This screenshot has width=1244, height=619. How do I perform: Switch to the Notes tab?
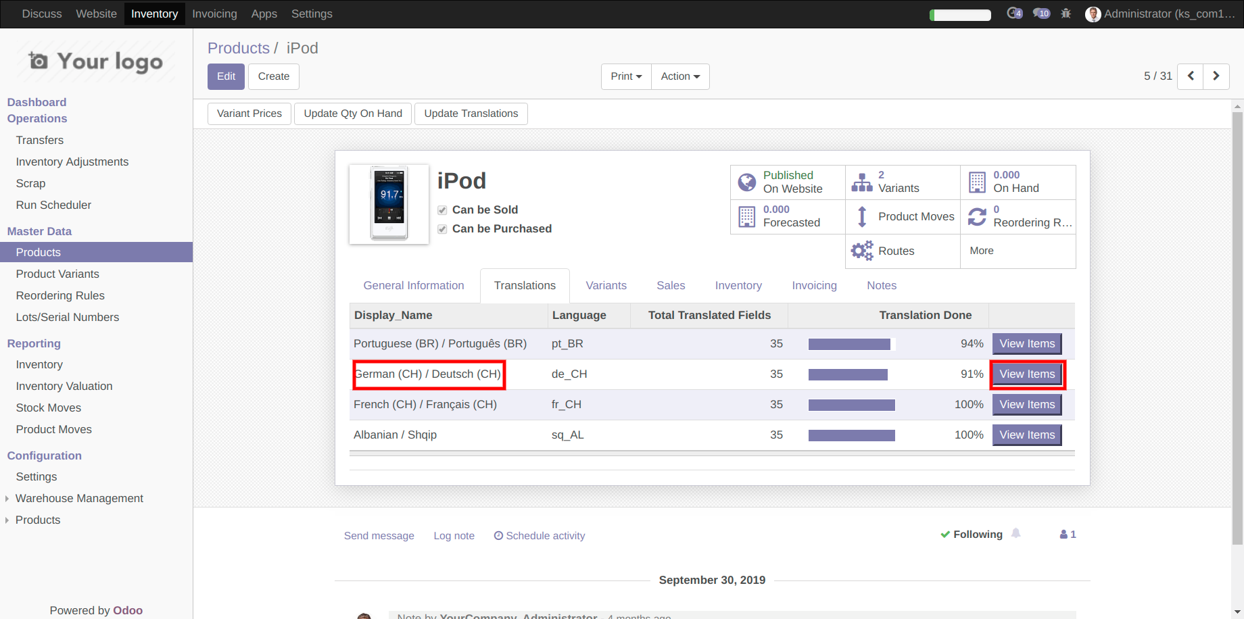882,286
